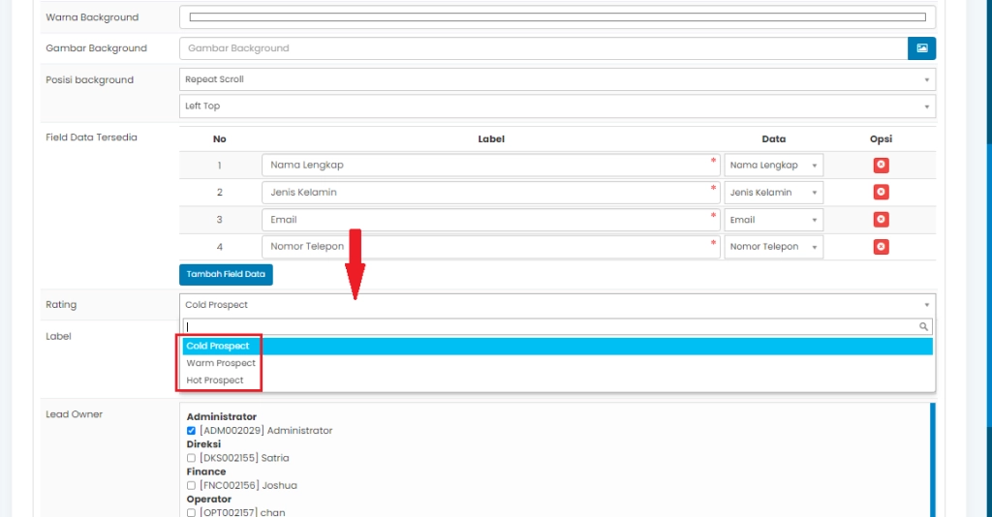Click the Gambar Background input field
Viewport: 992px width, 517px height.
tap(543, 48)
